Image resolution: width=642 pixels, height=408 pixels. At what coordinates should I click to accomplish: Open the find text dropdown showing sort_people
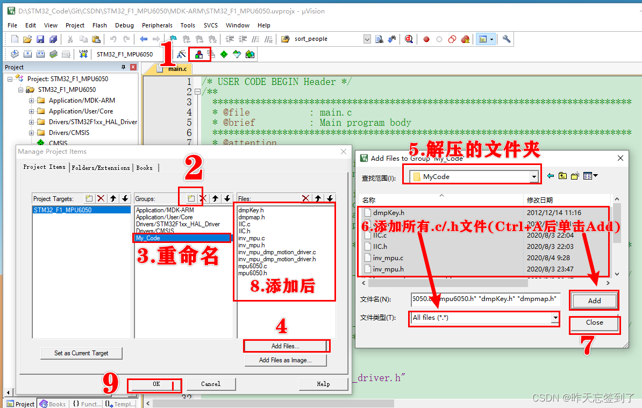pos(367,39)
